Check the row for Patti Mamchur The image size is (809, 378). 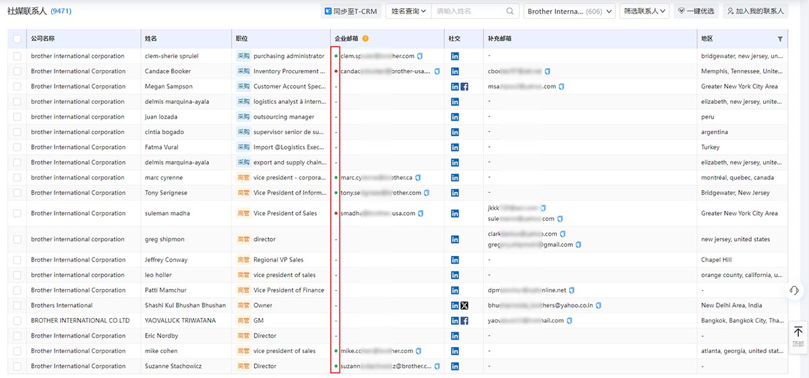pos(17,290)
